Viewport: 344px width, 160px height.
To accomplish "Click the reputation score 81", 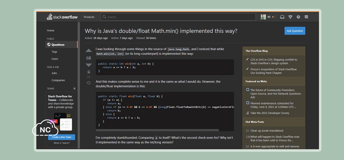I will pyautogui.click(x=269, y=17).
